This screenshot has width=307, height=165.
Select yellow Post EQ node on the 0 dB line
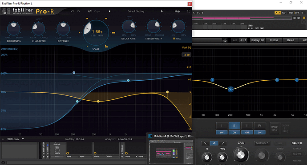[x=167, y=92]
